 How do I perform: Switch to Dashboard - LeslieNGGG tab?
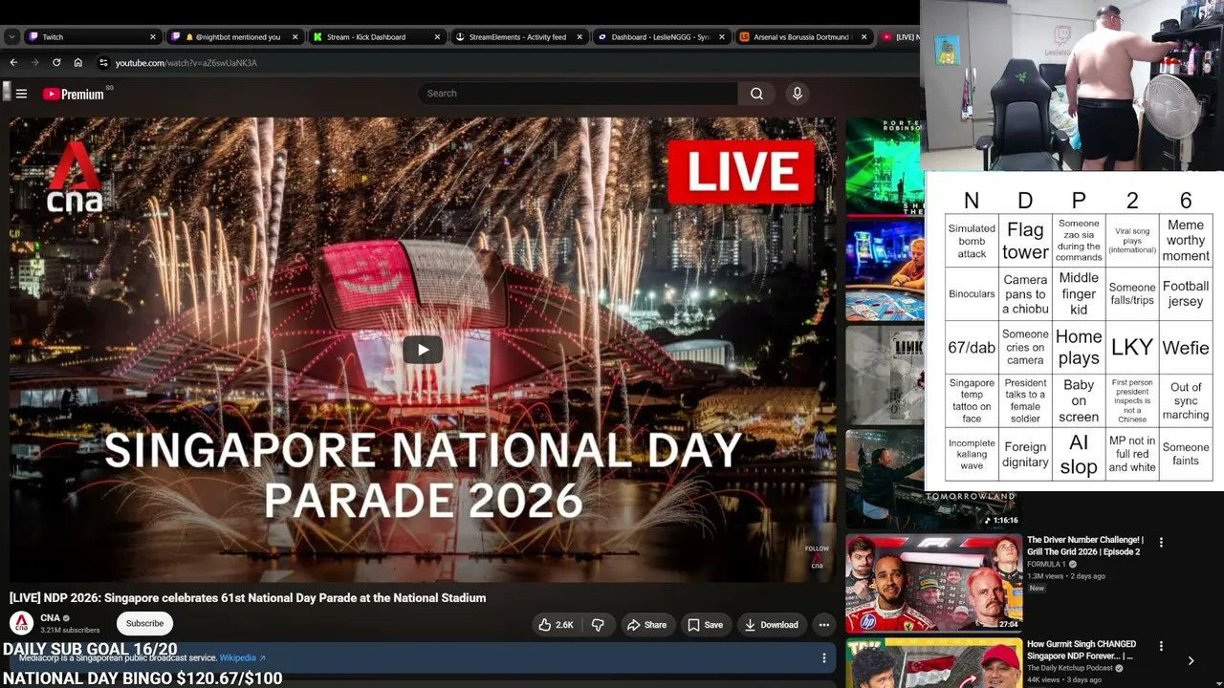pyautogui.click(x=662, y=37)
